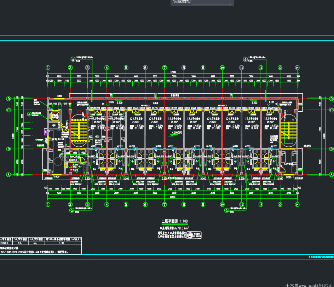Click the 5人学生宿舍 table header cell
This screenshot has height=287, width=334.
(x=21, y=239)
